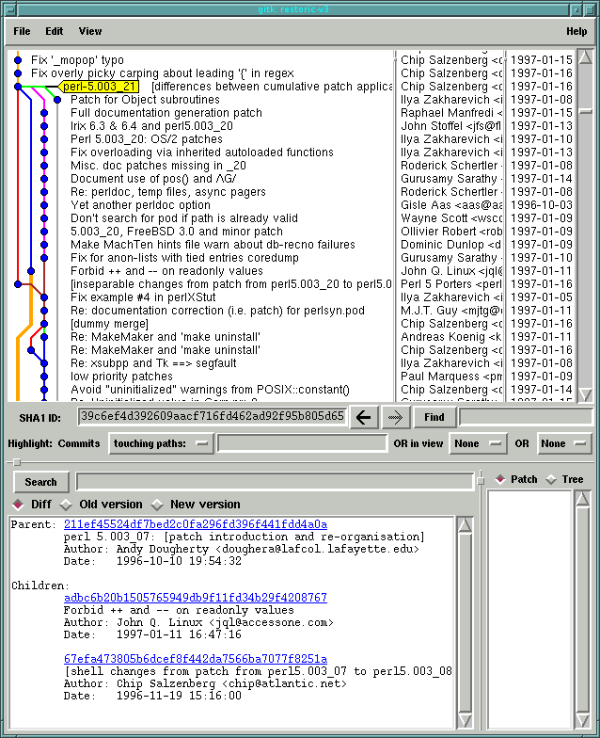The width and height of the screenshot is (600, 738).
Task: Select commit 'Fix example #4 in perlXStut'
Action: (143, 297)
